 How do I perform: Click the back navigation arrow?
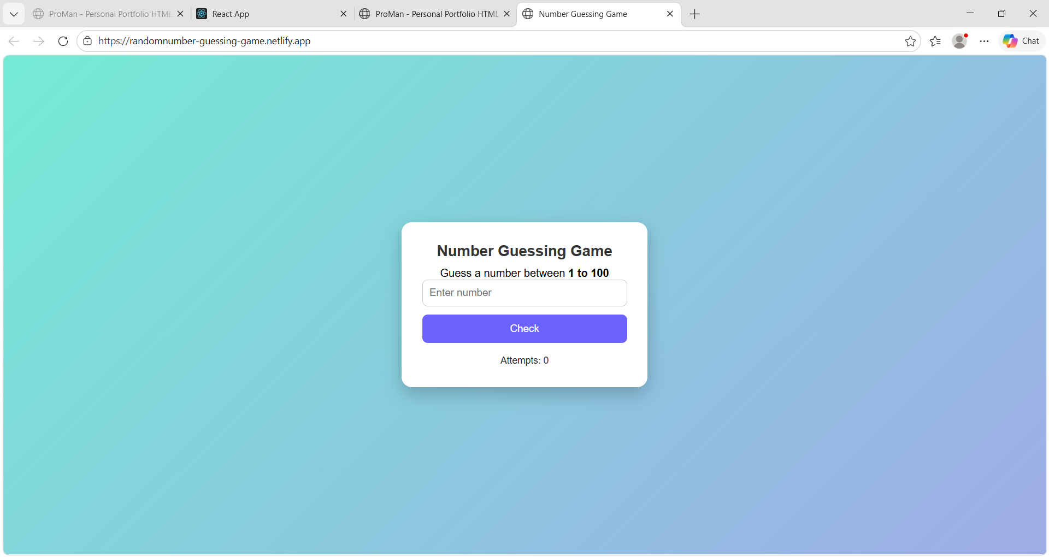[x=14, y=41]
